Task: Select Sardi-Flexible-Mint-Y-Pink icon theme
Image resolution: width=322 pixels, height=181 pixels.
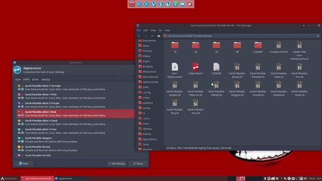Action: tap(75, 96)
